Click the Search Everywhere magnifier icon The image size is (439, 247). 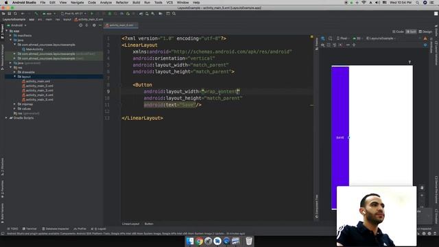tap(174, 14)
